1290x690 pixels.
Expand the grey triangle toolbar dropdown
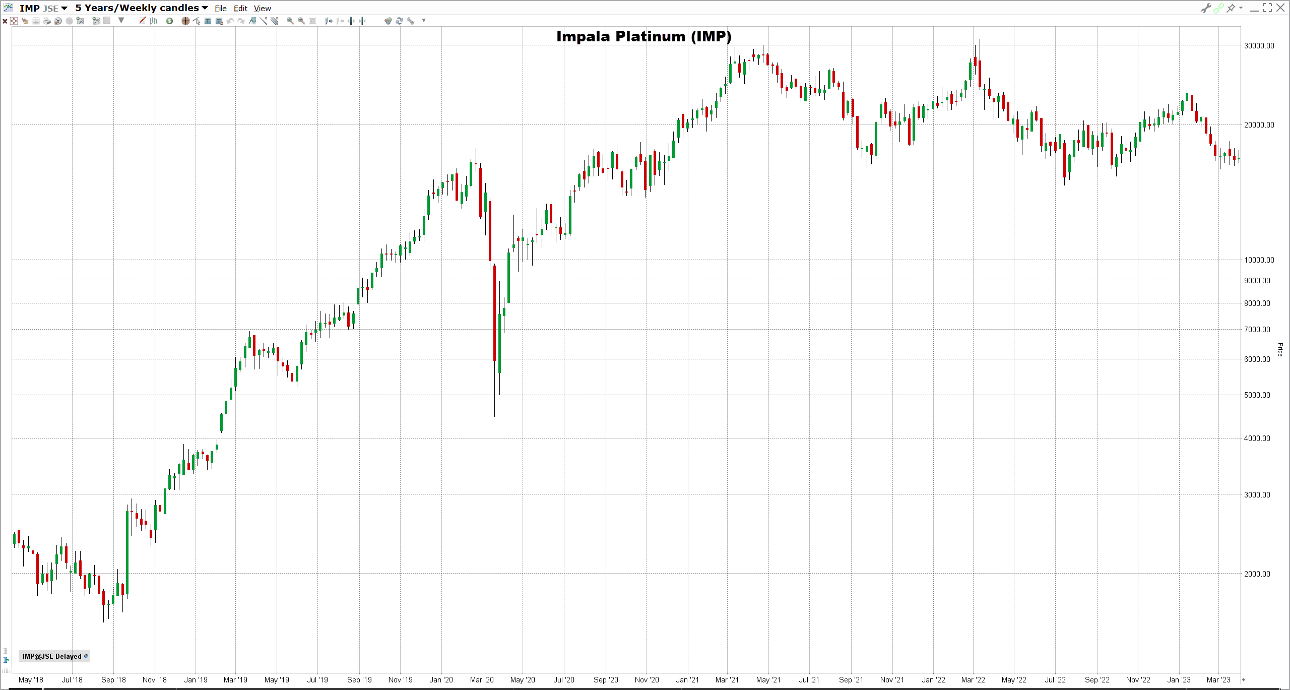point(121,20)
